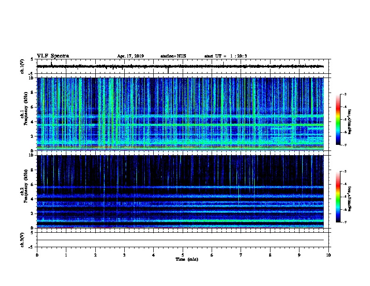Image resolution: width=370 pixels, height=286 pixels.
Task: Click the "station=HUS" header label
Action: (173, 56)
